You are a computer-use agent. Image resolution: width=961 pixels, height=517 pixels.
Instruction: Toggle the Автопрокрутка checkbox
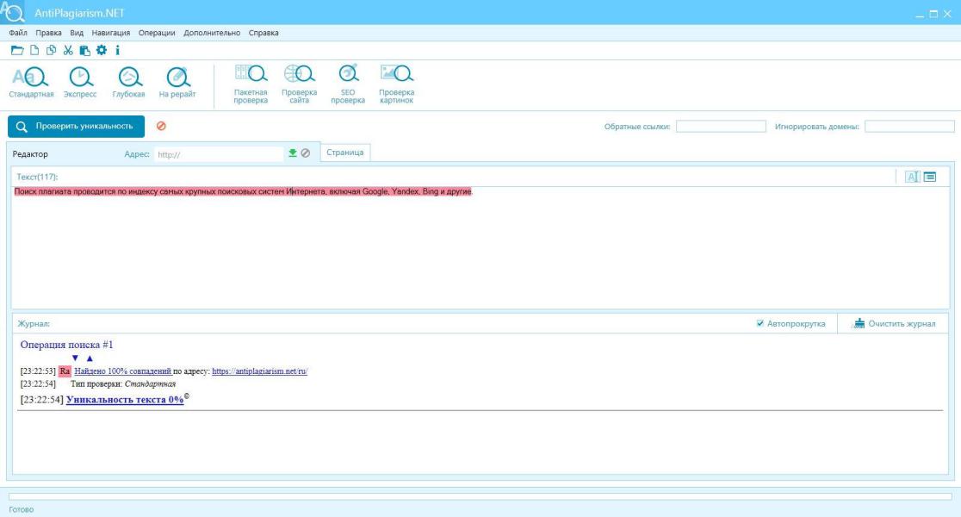point(760,323)
